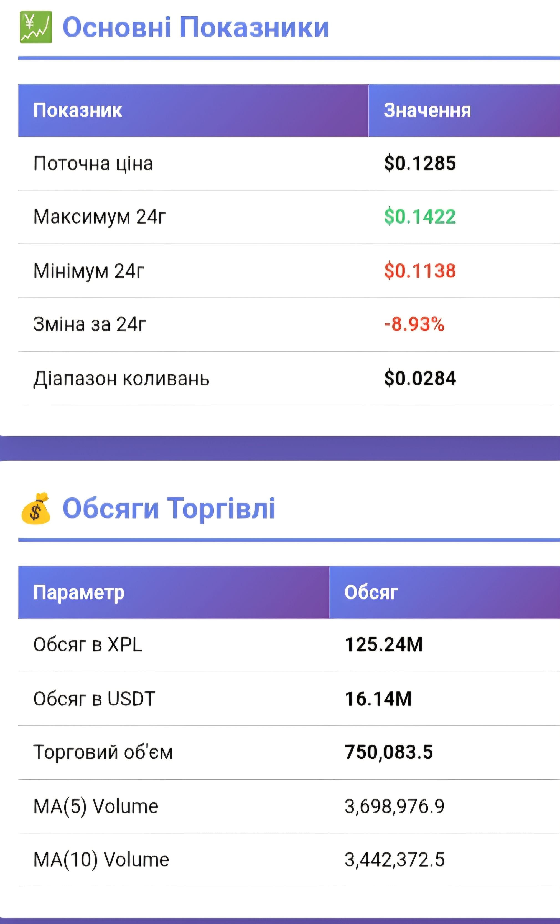This screenshot has width=560, height=924.
Task: Click the Обсяги Торгівлі heading
Action: click(x=169, y=509)
